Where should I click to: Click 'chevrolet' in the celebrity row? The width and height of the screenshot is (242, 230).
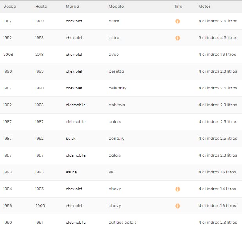coord(74,88)
